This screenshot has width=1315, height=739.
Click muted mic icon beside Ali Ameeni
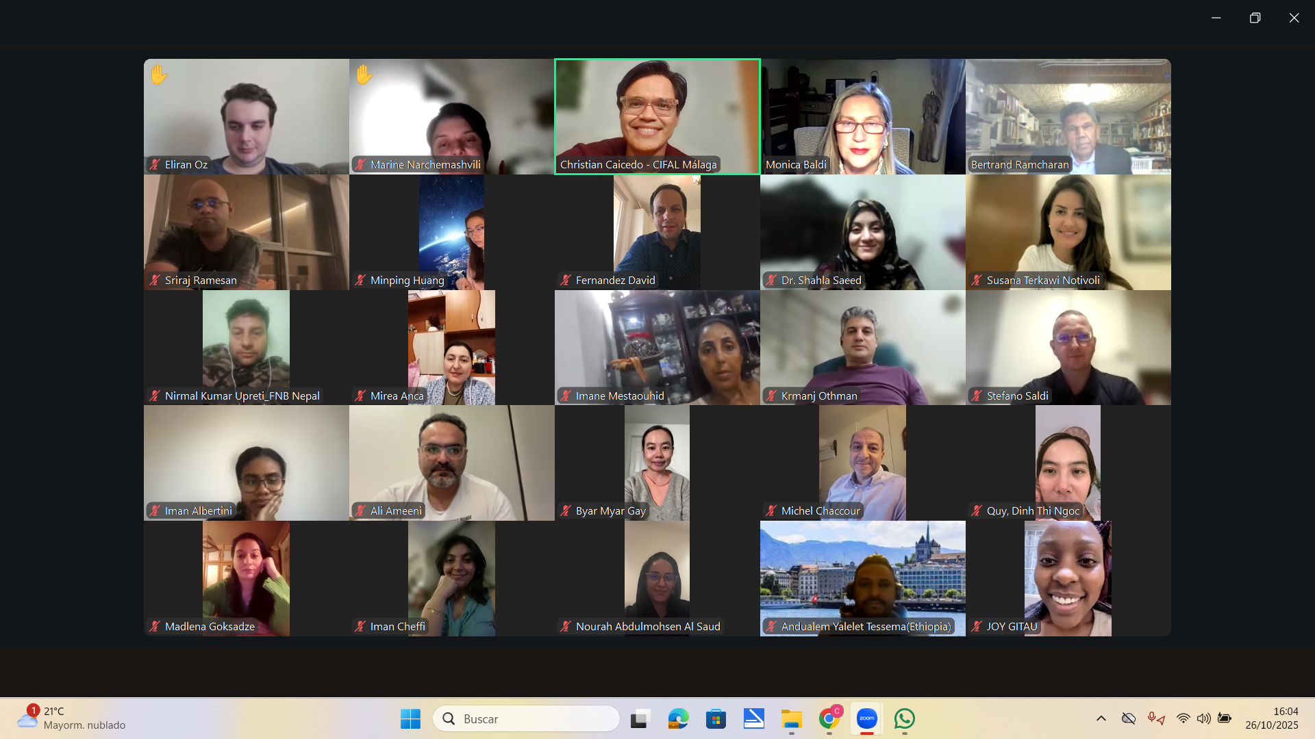tap(360, 510)
